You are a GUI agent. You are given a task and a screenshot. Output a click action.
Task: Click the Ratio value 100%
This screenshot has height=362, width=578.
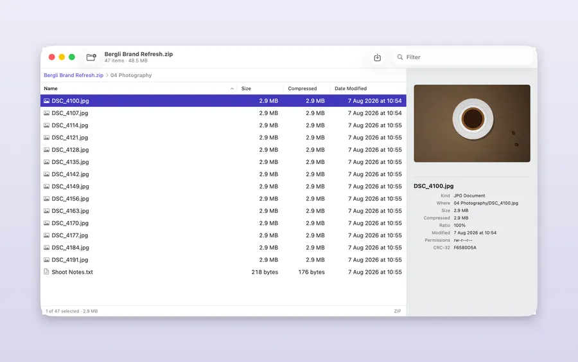coord(460,226)
